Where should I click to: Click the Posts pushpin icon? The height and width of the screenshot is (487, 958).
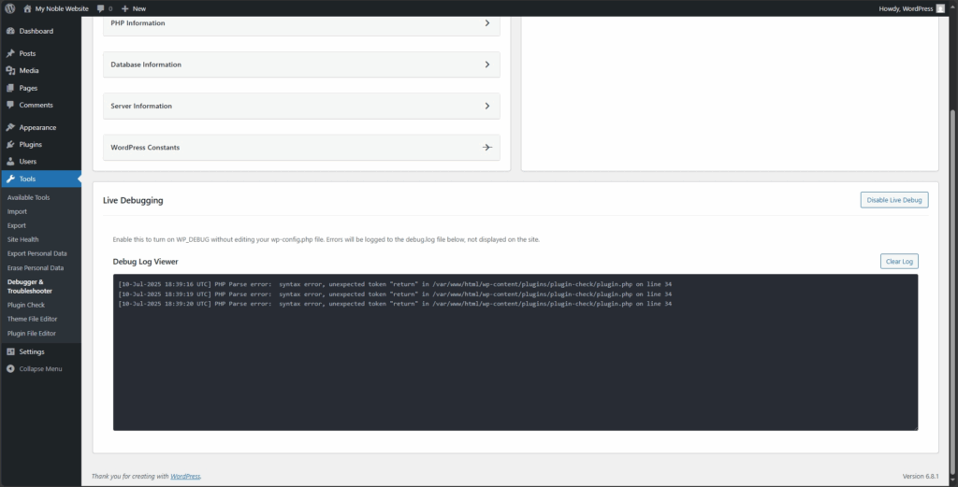tap(10, 53)
